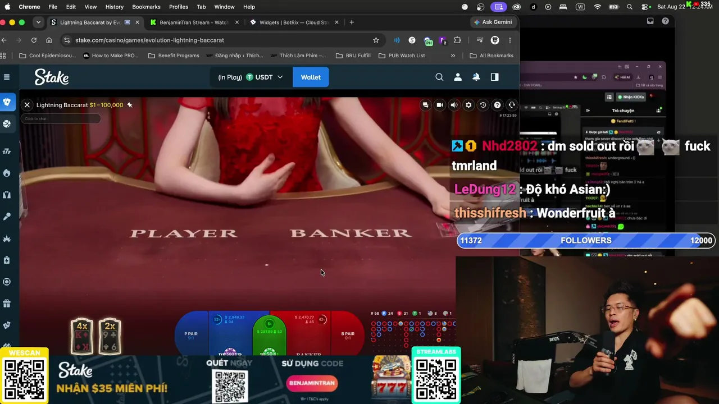The height and width of the screenshot is (404, 719).
Task: Close the BenjaminTran Stream tab
Action: click(237, 22)
